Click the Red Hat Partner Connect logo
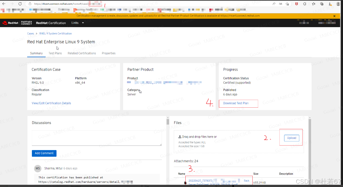Screen dimensions: 343x187 point(17,23)
